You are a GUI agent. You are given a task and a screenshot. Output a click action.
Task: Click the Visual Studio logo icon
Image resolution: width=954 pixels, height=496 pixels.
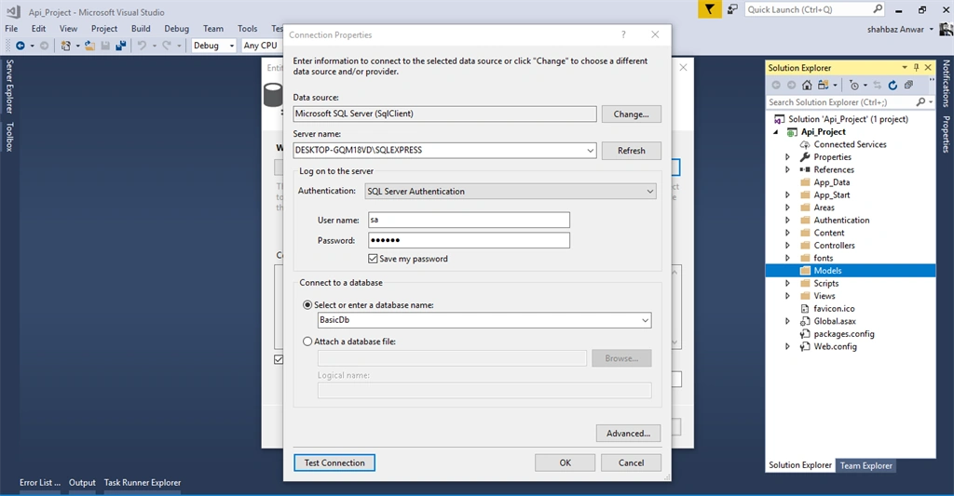tap(13, 11)
